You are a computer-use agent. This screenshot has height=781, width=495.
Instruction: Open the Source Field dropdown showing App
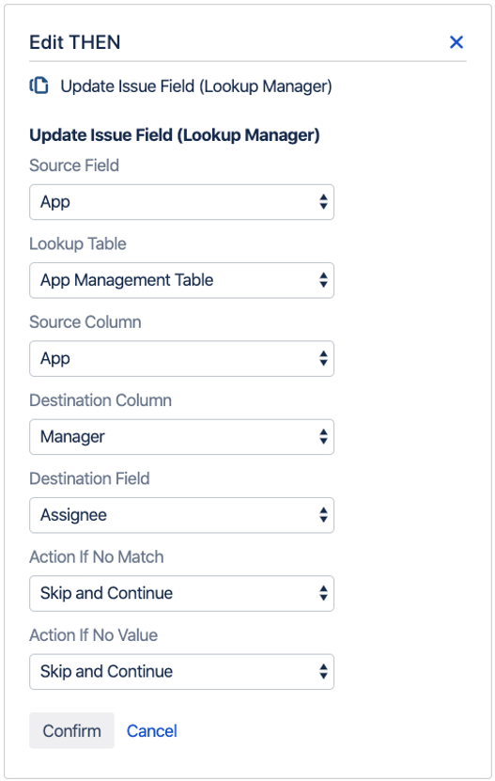click(182, 202)
